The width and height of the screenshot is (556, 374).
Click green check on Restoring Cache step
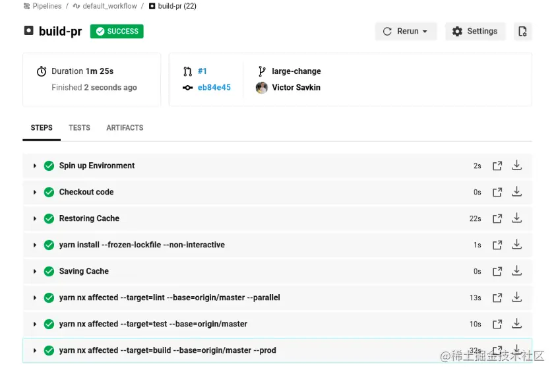(49, 219)
